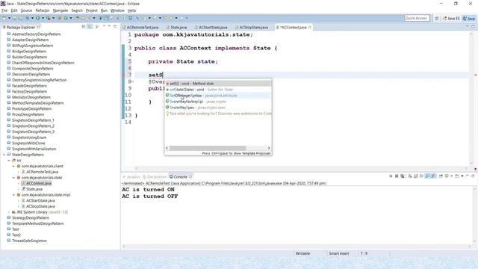Click the Clear Console icon
478x269 pixels.
(x=410, y=176)
